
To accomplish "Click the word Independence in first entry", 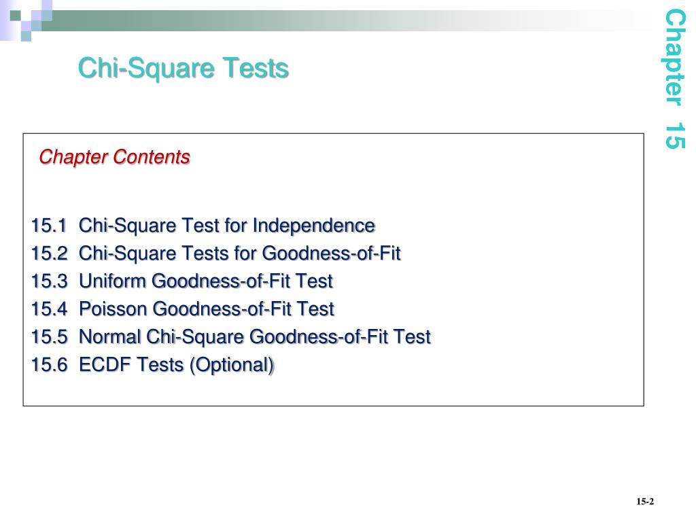I will 314,226.
